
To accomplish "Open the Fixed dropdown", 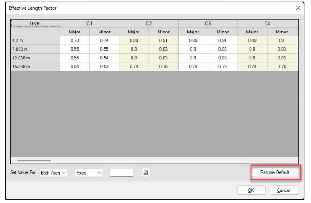I will (x=89, y=173).
